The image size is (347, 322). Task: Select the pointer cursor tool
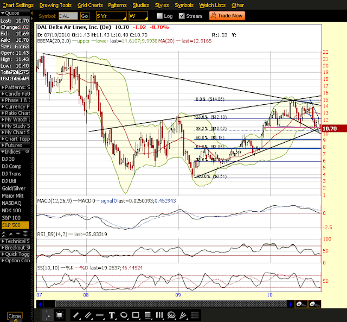point(48,315)
